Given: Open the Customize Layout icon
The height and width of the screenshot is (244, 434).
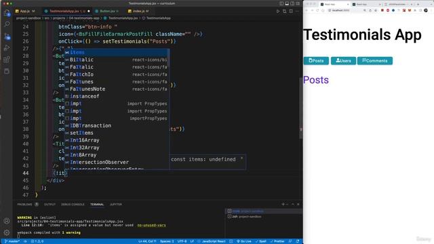Looking at the screenshot, I should [298, 3].
